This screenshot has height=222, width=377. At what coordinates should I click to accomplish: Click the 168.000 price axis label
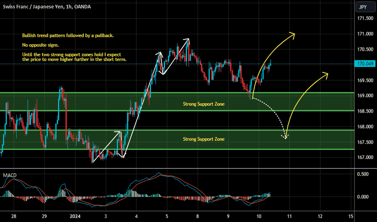click(x=365, y=126)
